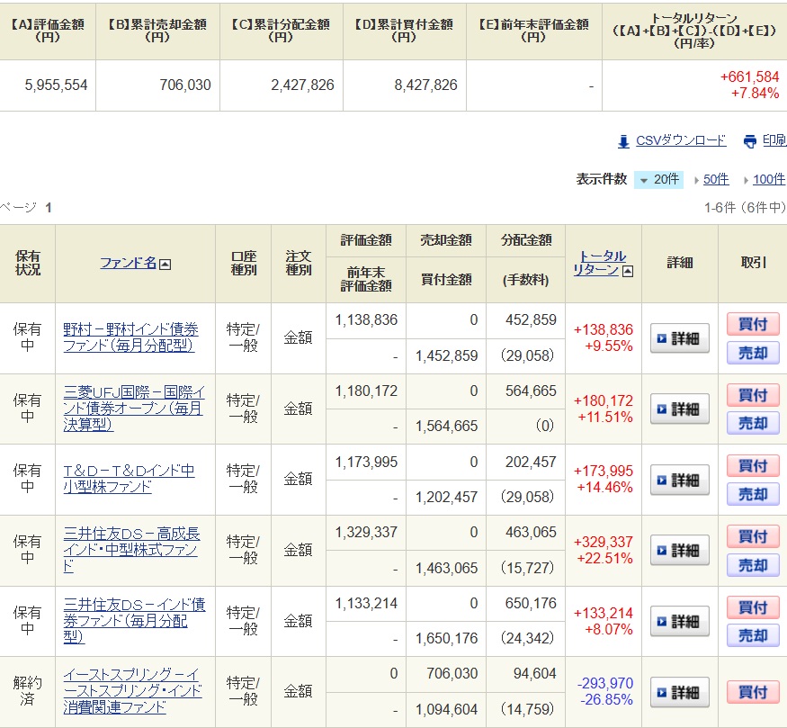Click 詳細 for the 野村インド債券 fund
Screen dimensions: 787x728
(x=679, y=338)
